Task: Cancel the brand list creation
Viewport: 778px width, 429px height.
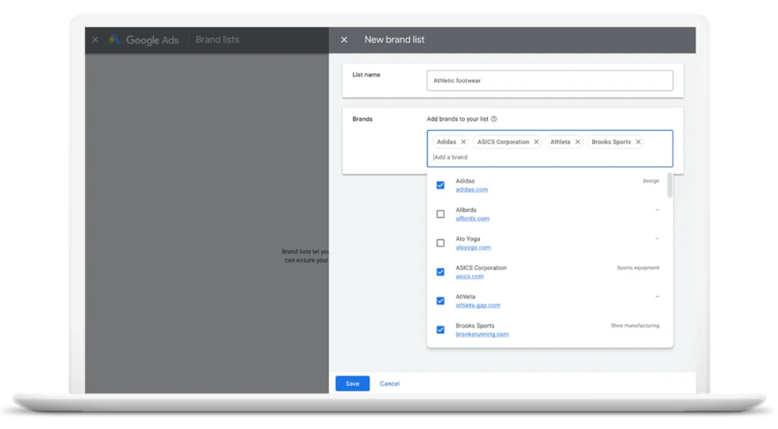Action: pyautogui.click(x=389, y=384)
